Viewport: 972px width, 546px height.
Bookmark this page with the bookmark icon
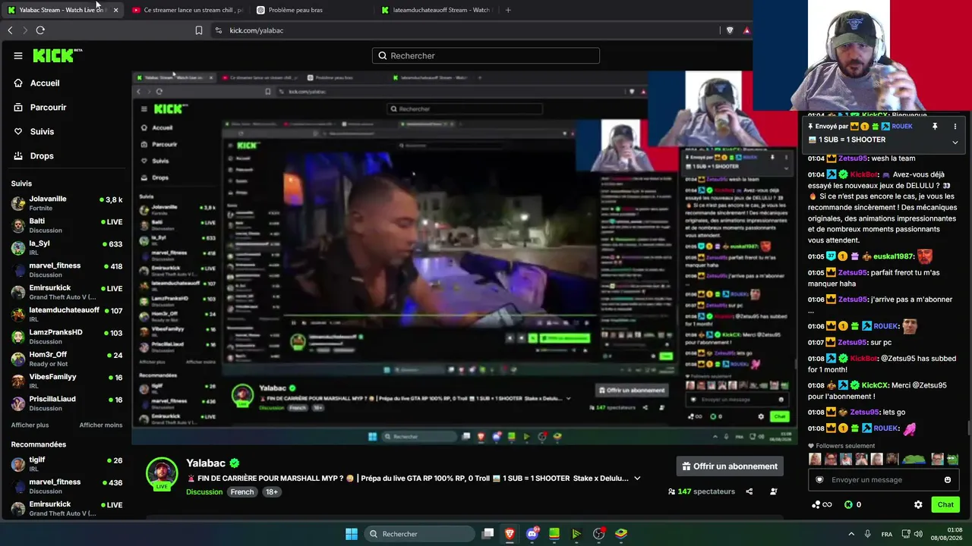pyautogui.click(x=199, y=30)
